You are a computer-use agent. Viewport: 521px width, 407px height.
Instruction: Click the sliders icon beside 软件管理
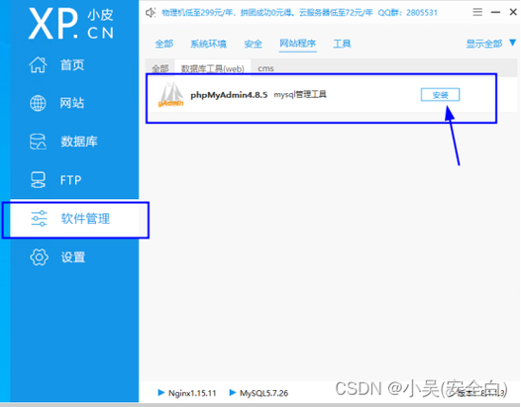40,219
